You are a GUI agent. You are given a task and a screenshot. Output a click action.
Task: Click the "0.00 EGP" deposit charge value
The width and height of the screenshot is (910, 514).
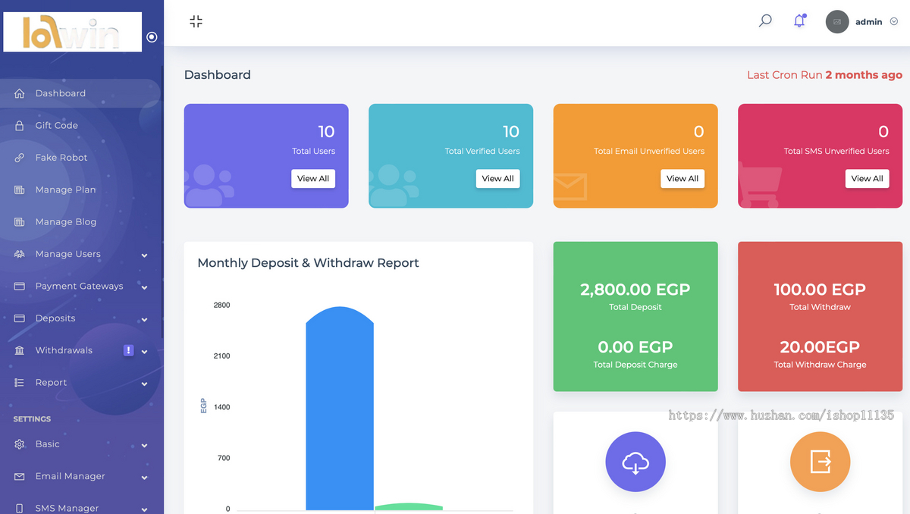coord(635,347)
